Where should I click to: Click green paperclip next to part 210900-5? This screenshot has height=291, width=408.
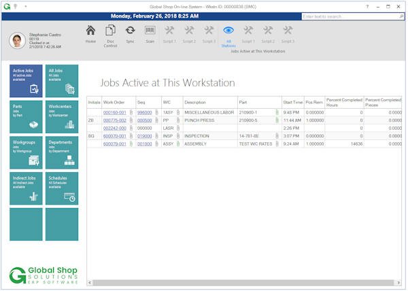277,120
